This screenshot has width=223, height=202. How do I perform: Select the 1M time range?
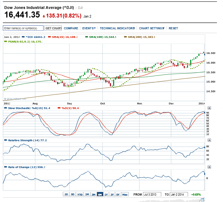tap(87, 194)
